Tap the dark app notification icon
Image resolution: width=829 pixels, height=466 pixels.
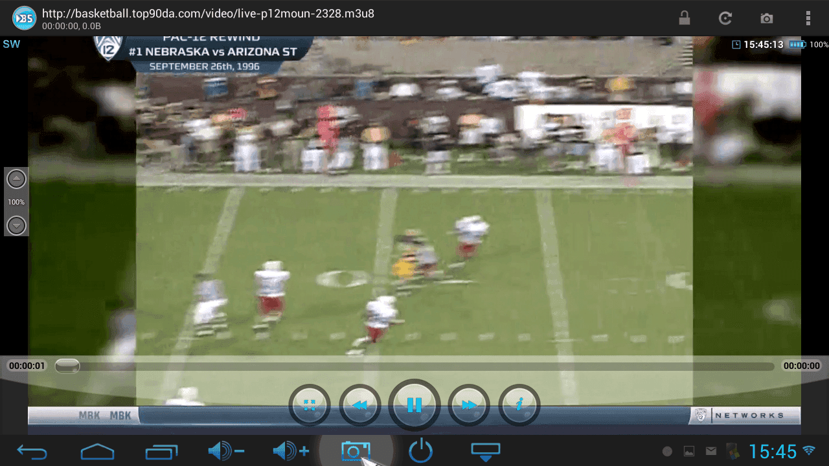click(732, 451)
